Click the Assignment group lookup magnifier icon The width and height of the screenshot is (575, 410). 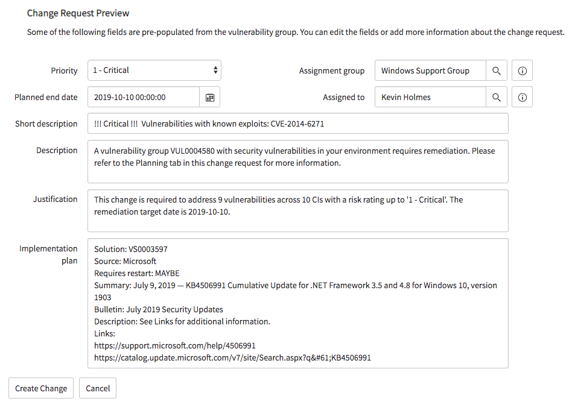tap(496, 71)
